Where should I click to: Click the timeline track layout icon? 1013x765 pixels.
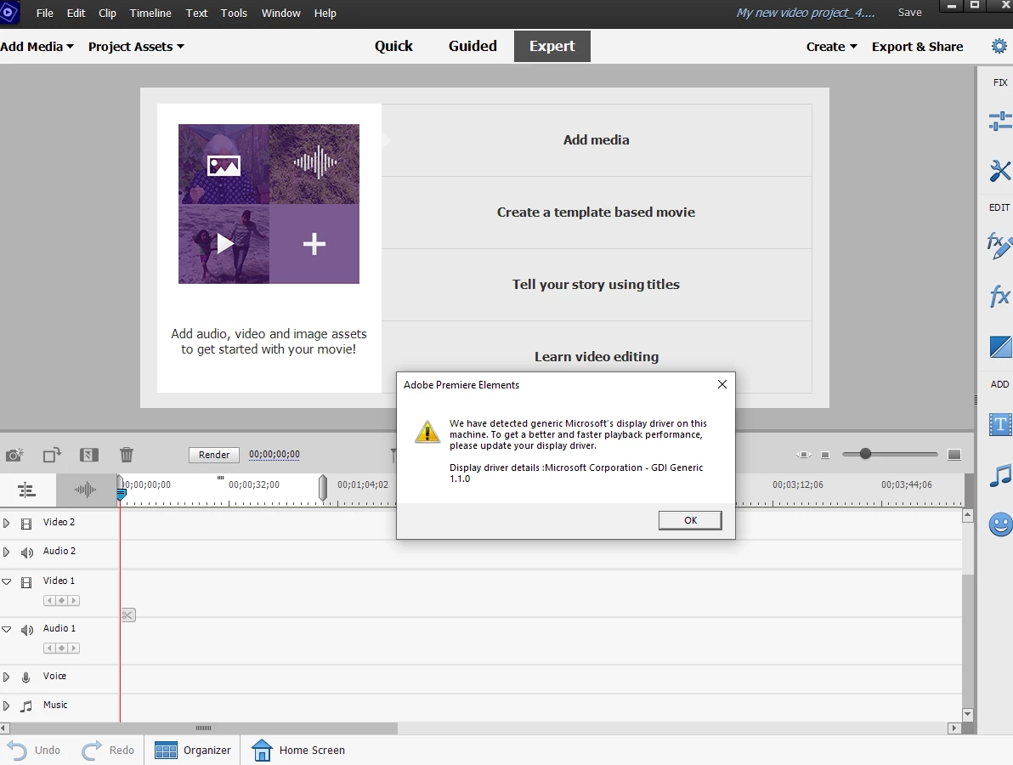pyautogui.click(x=26, y=490)
